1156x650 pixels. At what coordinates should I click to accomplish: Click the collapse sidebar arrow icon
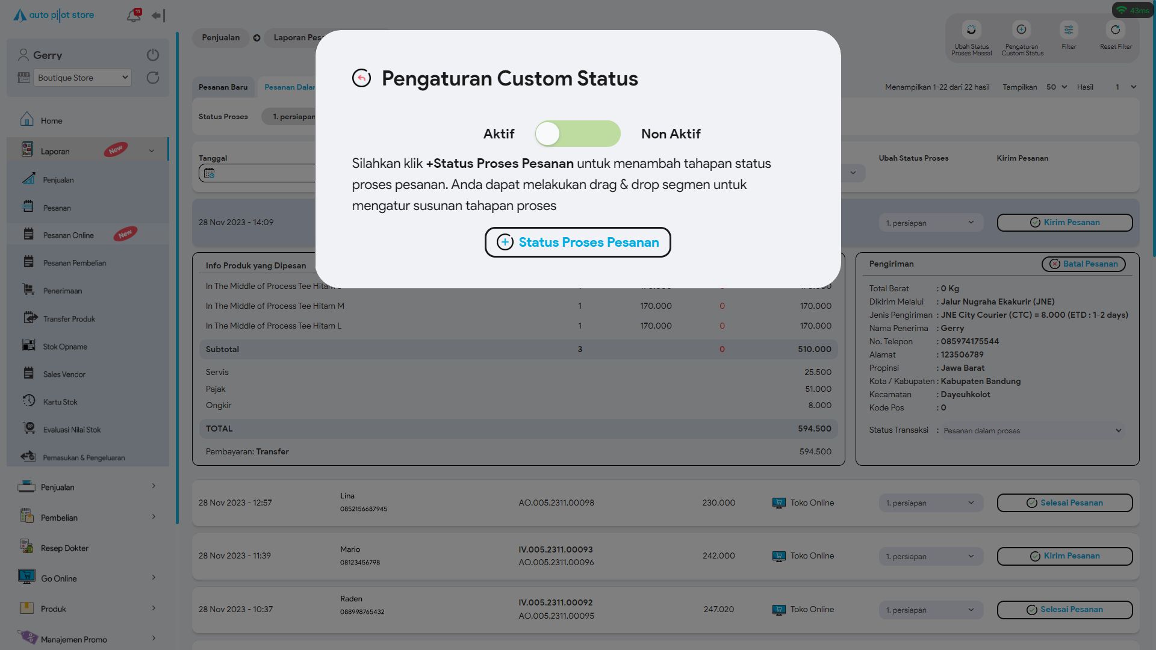pyautogui.click(x=158, y=16)
